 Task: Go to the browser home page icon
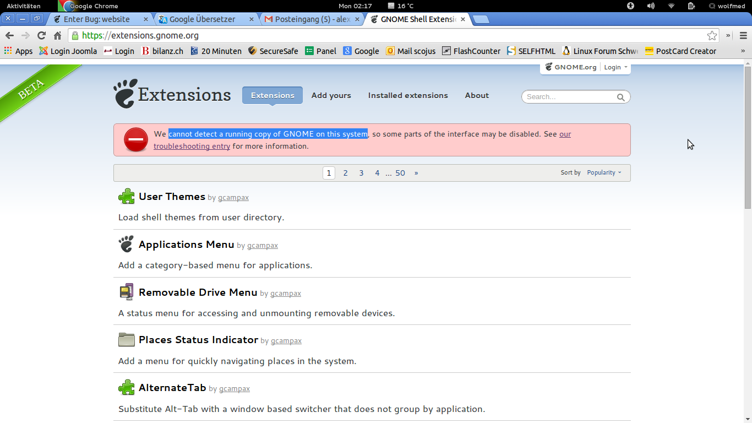click(57, 35)
